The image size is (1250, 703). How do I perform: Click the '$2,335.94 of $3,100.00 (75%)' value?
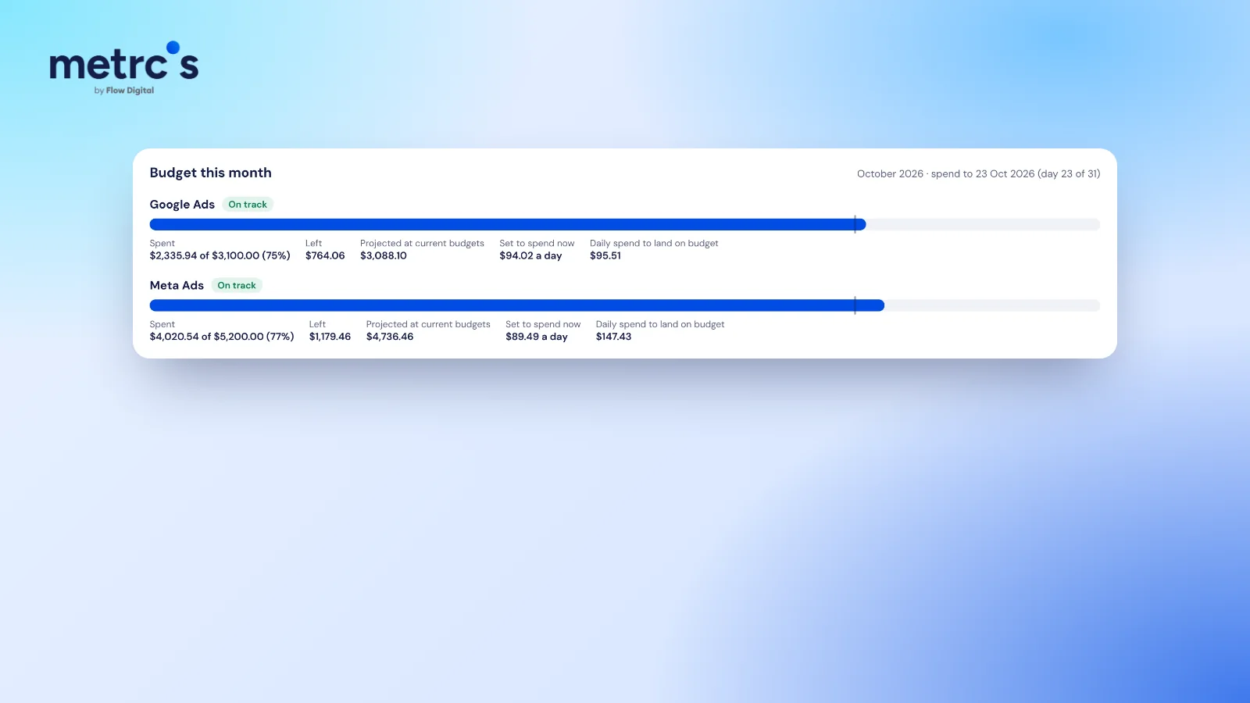tap(220, 255)
